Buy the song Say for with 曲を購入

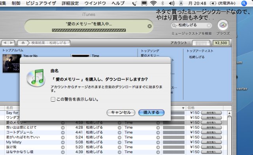pyautogui.click(x=211, y=113)
